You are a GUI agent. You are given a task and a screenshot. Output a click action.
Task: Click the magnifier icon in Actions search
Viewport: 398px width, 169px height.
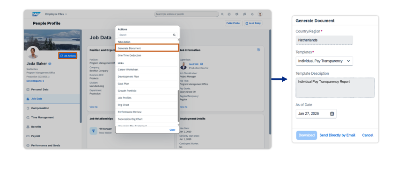tap(174, 35)
